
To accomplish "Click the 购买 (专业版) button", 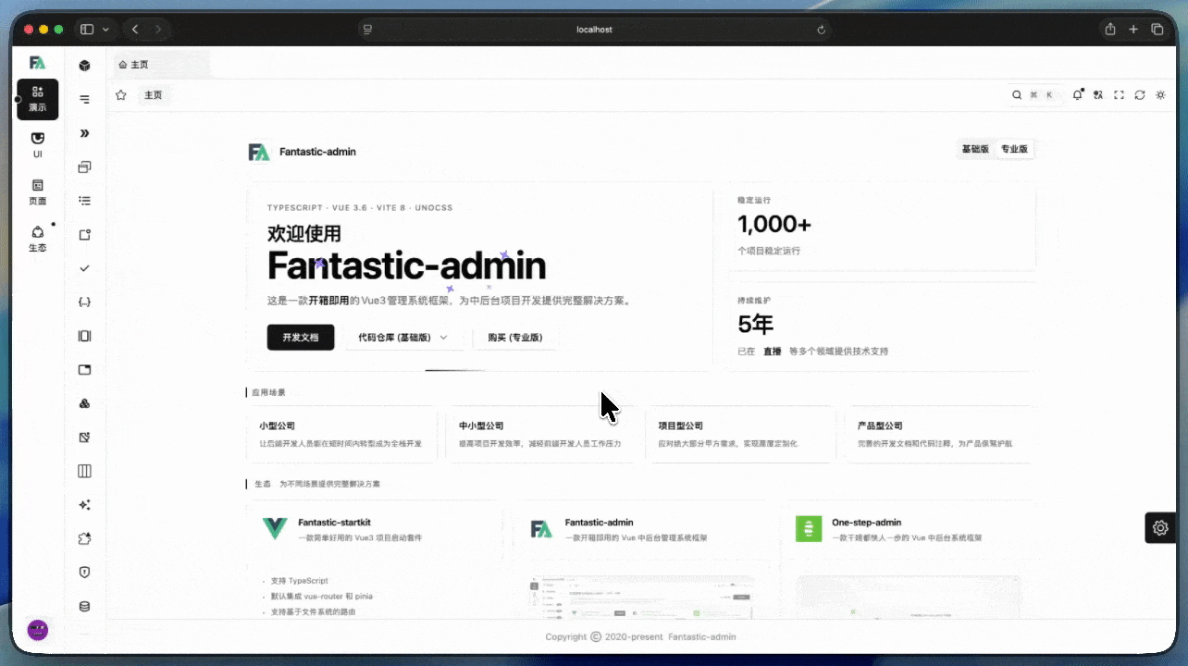I will pyautogui.click(x=515, y=338).
